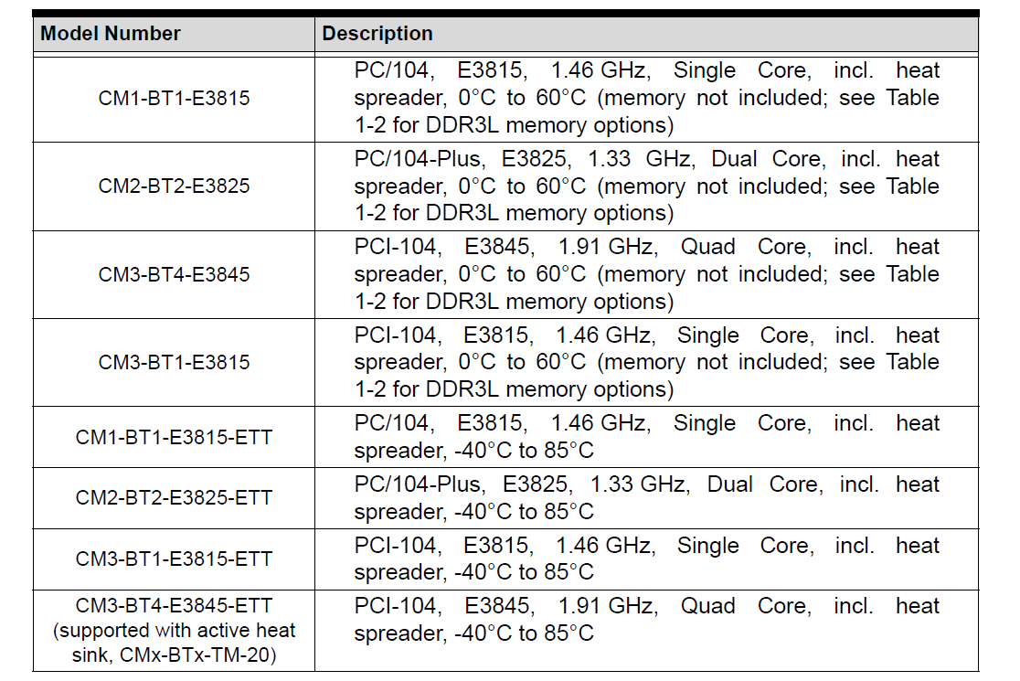This screenshot has height=681, width=1020.
Task: Click the CM3-BT1-E3815-ETT model cell
Action: coord(174,559)
